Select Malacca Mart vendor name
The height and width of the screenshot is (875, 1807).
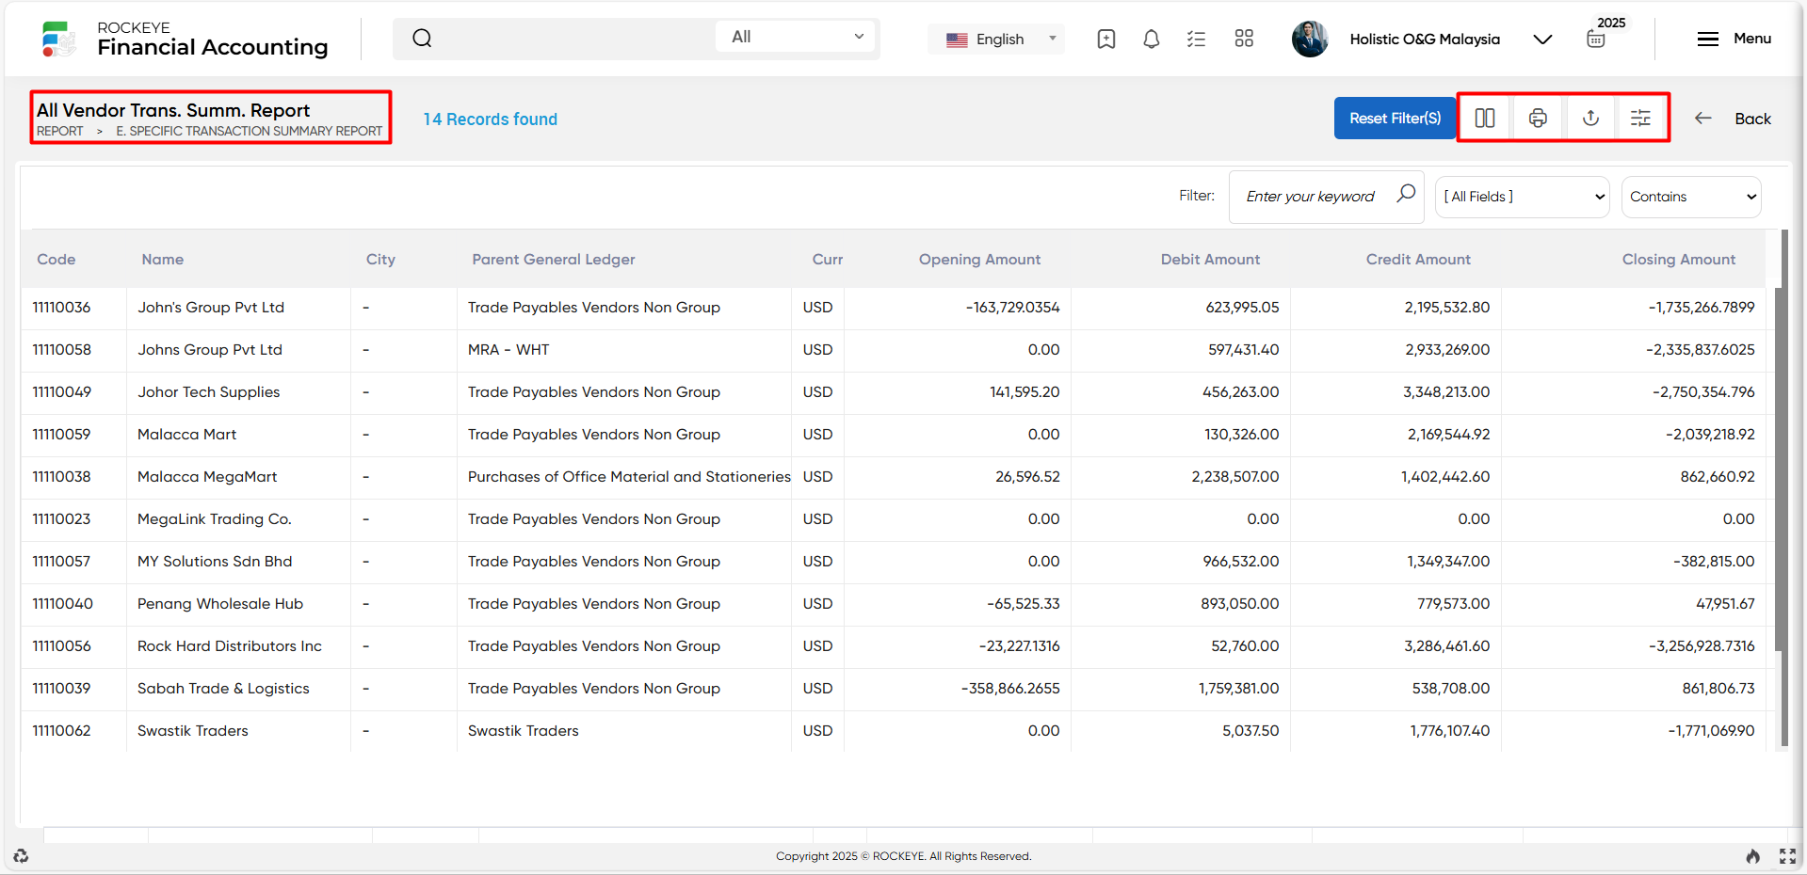[187, 435]
